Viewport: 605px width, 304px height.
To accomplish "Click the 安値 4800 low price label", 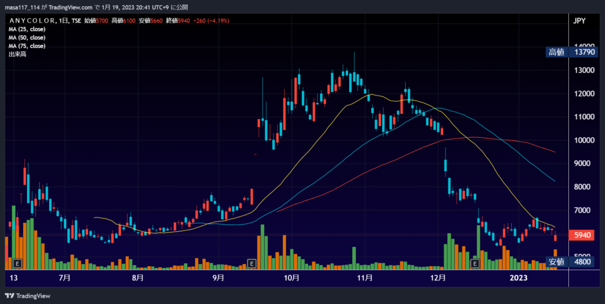I will point(570,262).
